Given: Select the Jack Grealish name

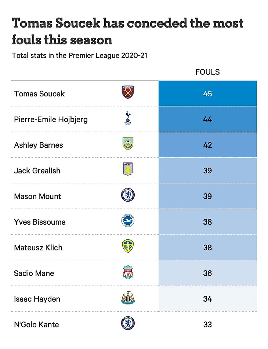Looking at the screenshot, I should pos(37,171).
